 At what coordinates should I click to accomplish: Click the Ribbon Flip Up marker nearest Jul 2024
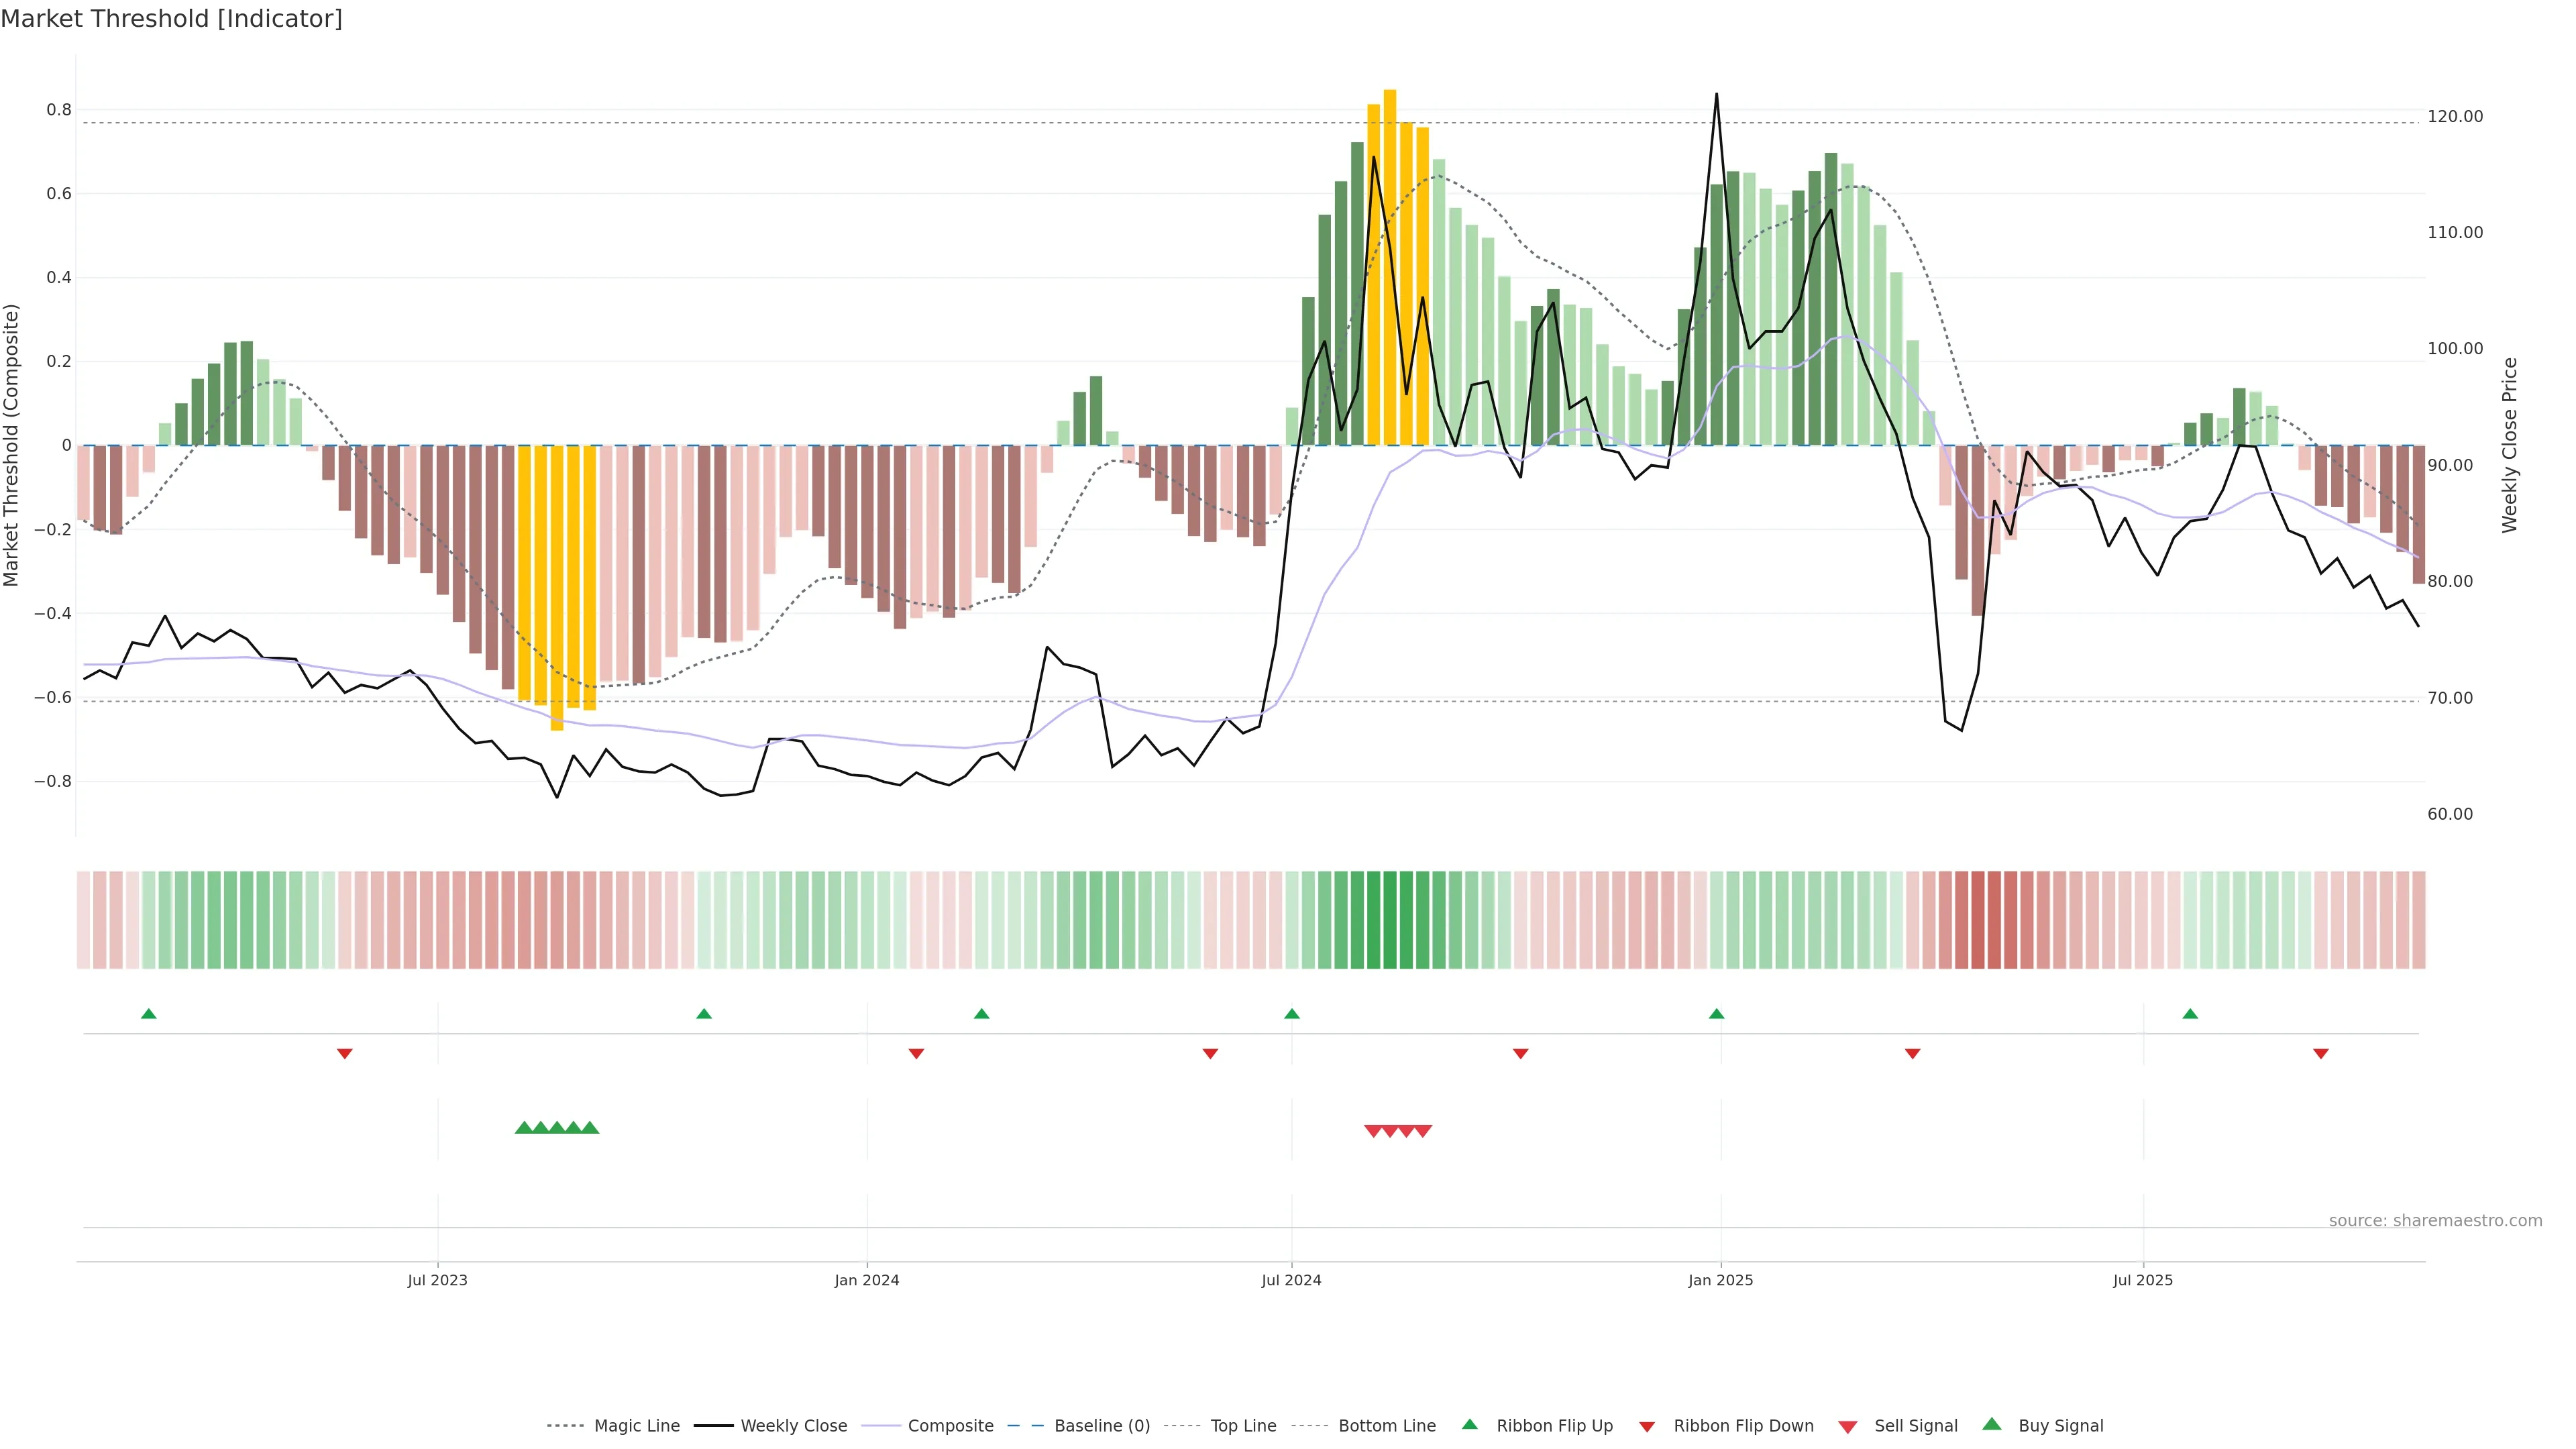[1292, 1014]
